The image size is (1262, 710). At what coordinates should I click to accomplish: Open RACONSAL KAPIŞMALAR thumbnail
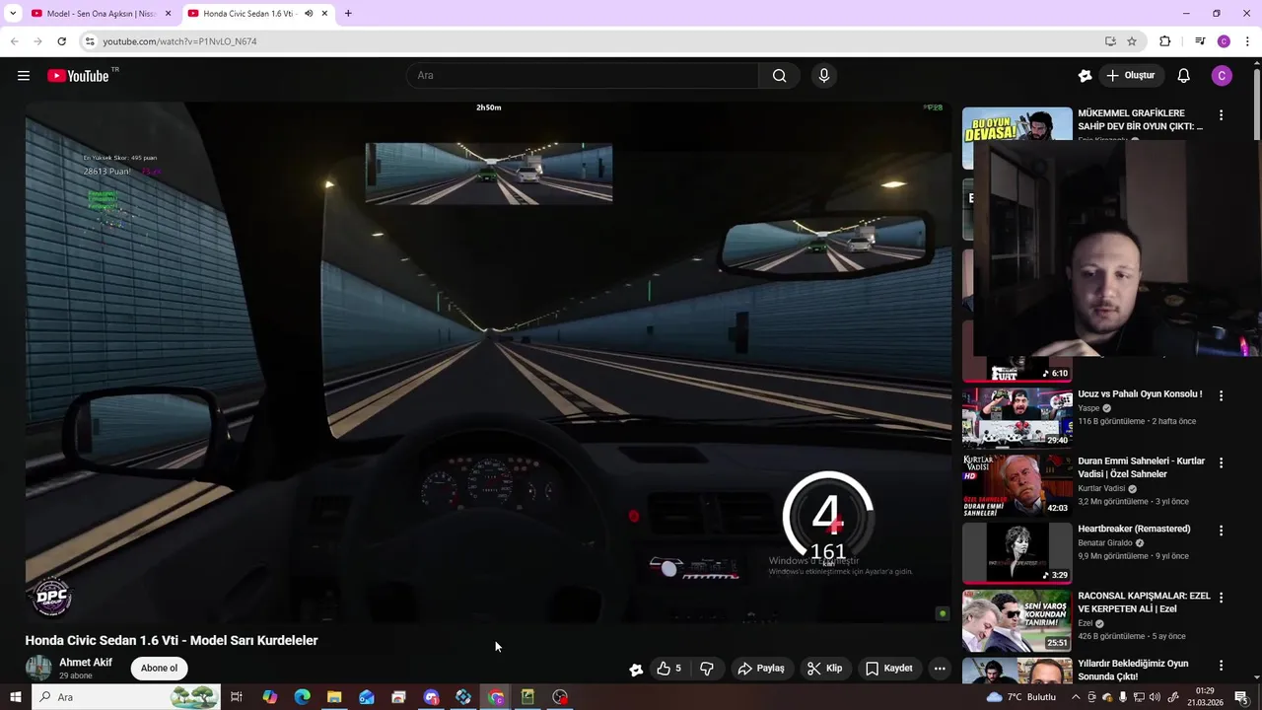pos(1017,619)
